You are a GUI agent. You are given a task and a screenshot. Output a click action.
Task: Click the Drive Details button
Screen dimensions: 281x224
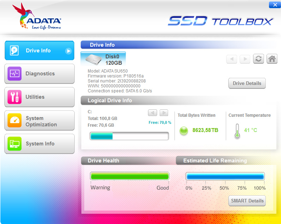[x=247, y=84]
